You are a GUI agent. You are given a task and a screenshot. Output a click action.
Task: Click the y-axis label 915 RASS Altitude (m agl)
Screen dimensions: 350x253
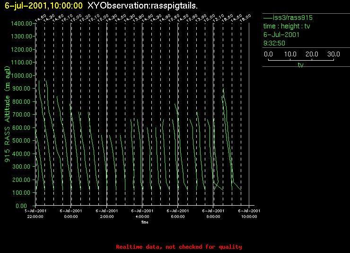coord(8,114)
